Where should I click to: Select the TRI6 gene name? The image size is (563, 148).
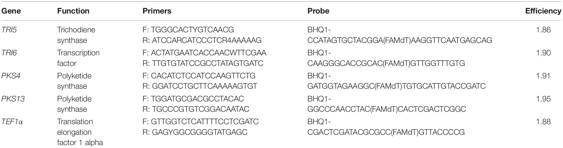coord(9,53)
